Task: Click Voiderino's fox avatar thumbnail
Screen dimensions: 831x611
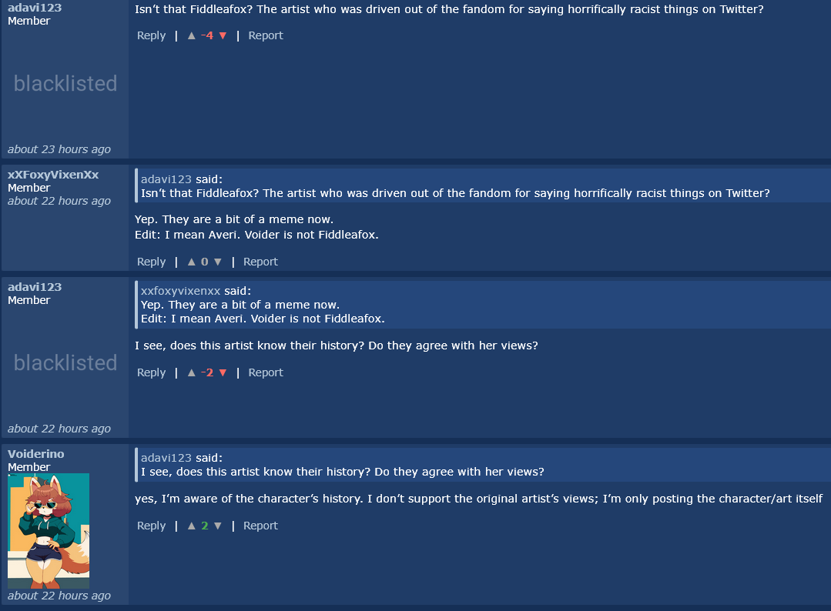Action: click(x=49, y=531)
